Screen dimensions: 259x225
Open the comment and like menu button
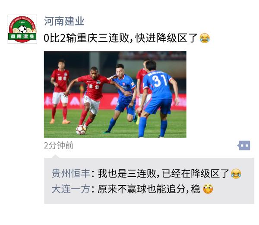(244, 146)
